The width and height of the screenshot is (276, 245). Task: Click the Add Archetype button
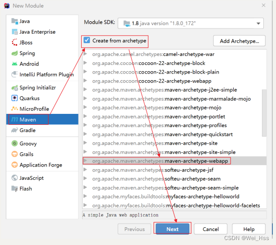(239, 41)
